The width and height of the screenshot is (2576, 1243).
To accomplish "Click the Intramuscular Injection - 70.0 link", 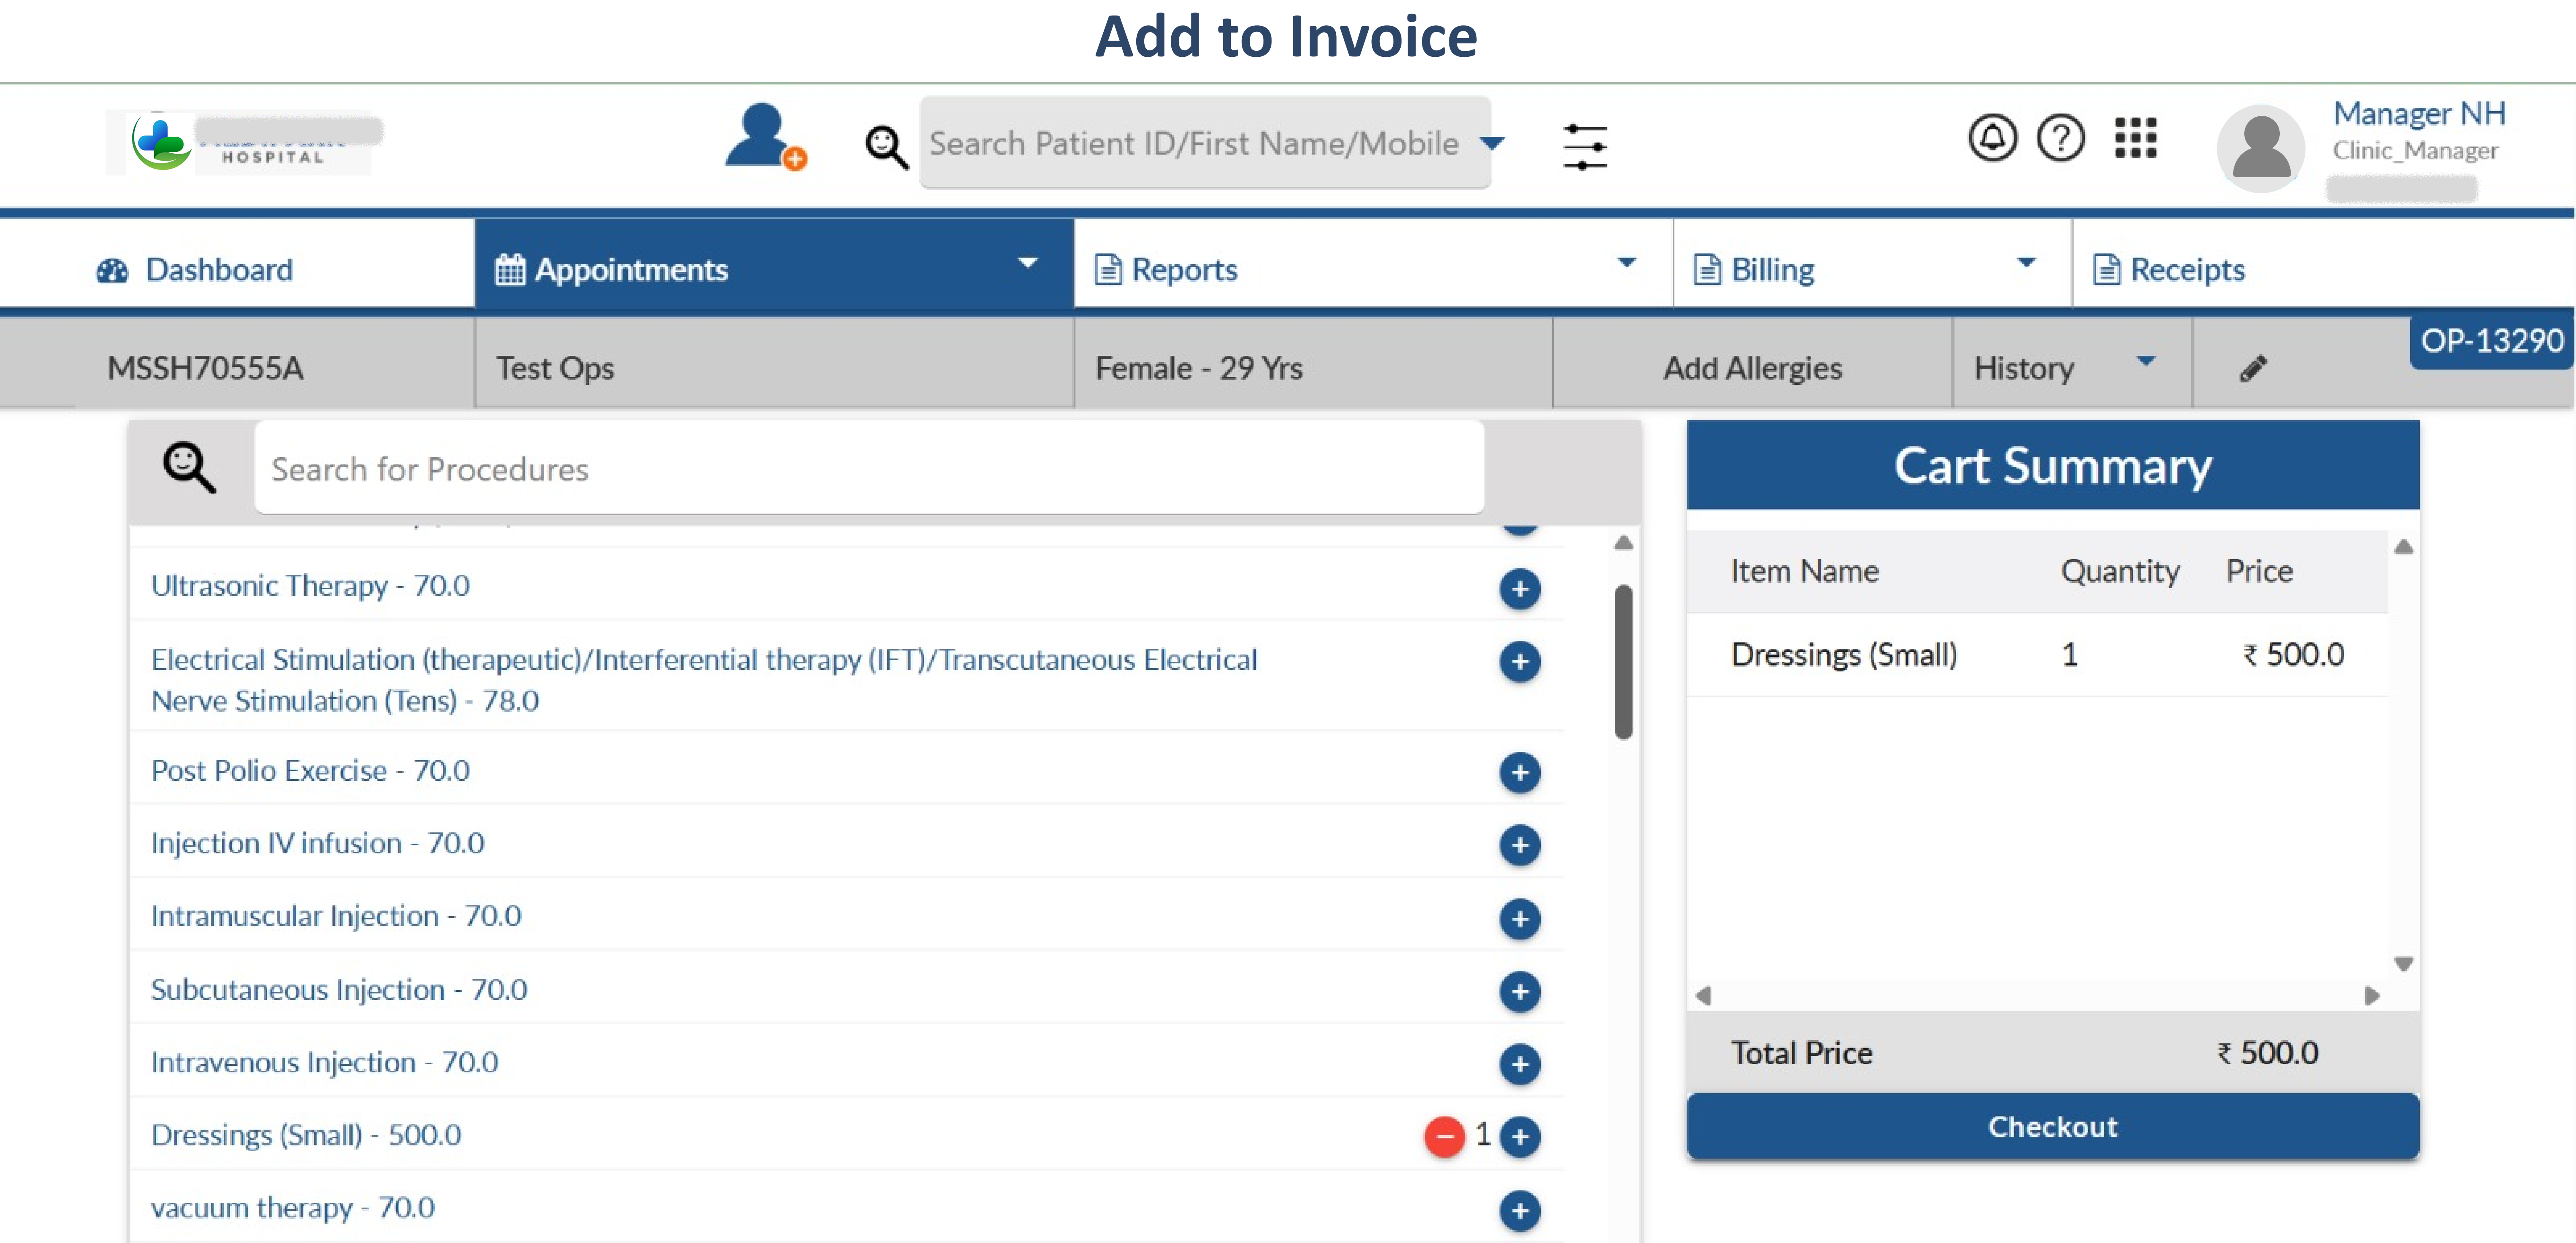I will click(336, 916).
